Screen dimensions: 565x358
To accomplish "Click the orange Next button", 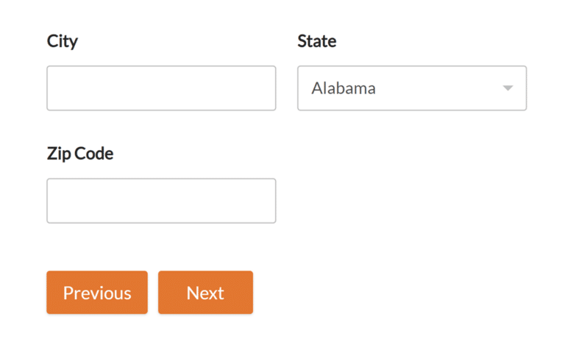I will [205, 293].
